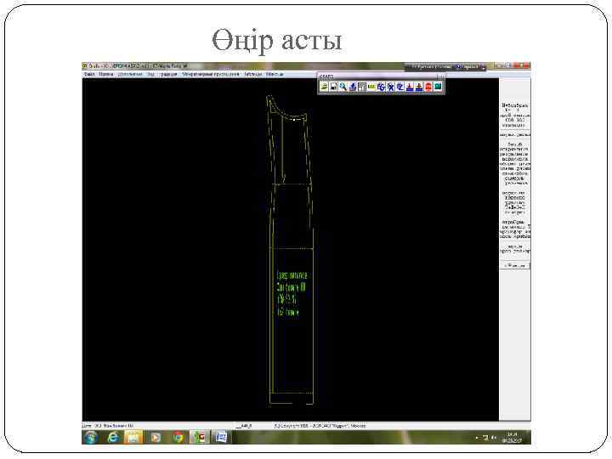Viewport: 612px width, 459px height.
Task: Open the Windows Start menu
Action: 91,438
